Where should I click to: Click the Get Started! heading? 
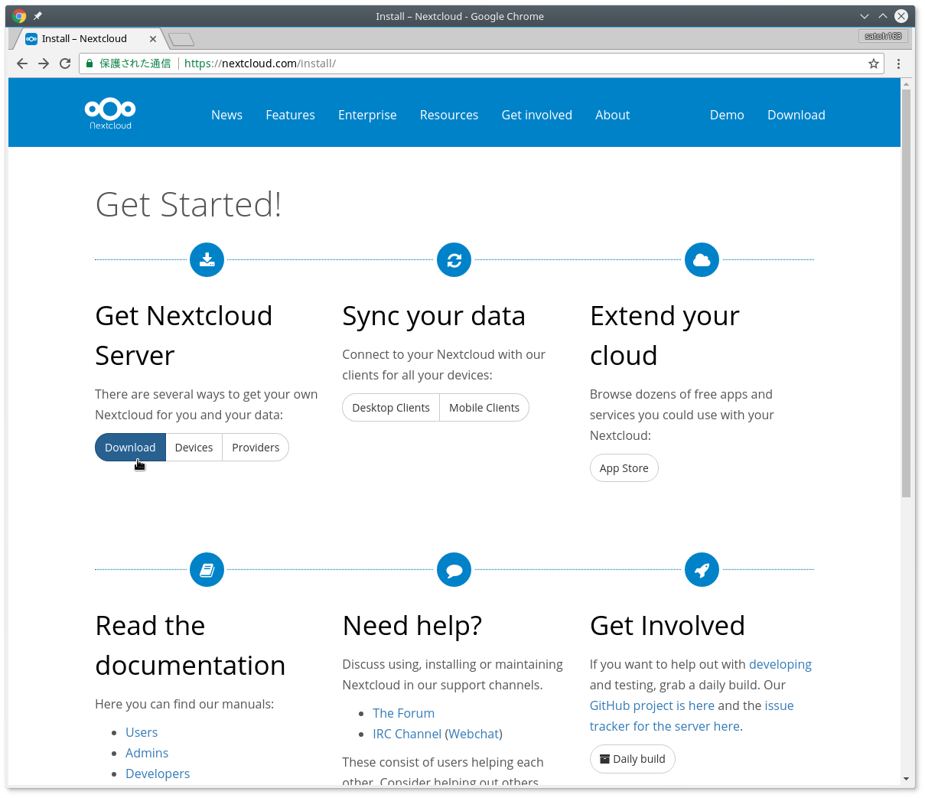click(x=188, y=204)
